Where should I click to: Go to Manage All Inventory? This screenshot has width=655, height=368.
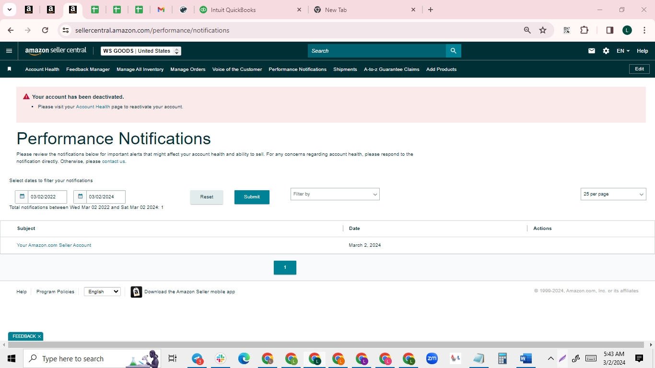(140, 69)
